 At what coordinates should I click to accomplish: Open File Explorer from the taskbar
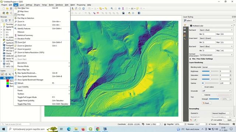pyautogui.click(x=76, y=129)
